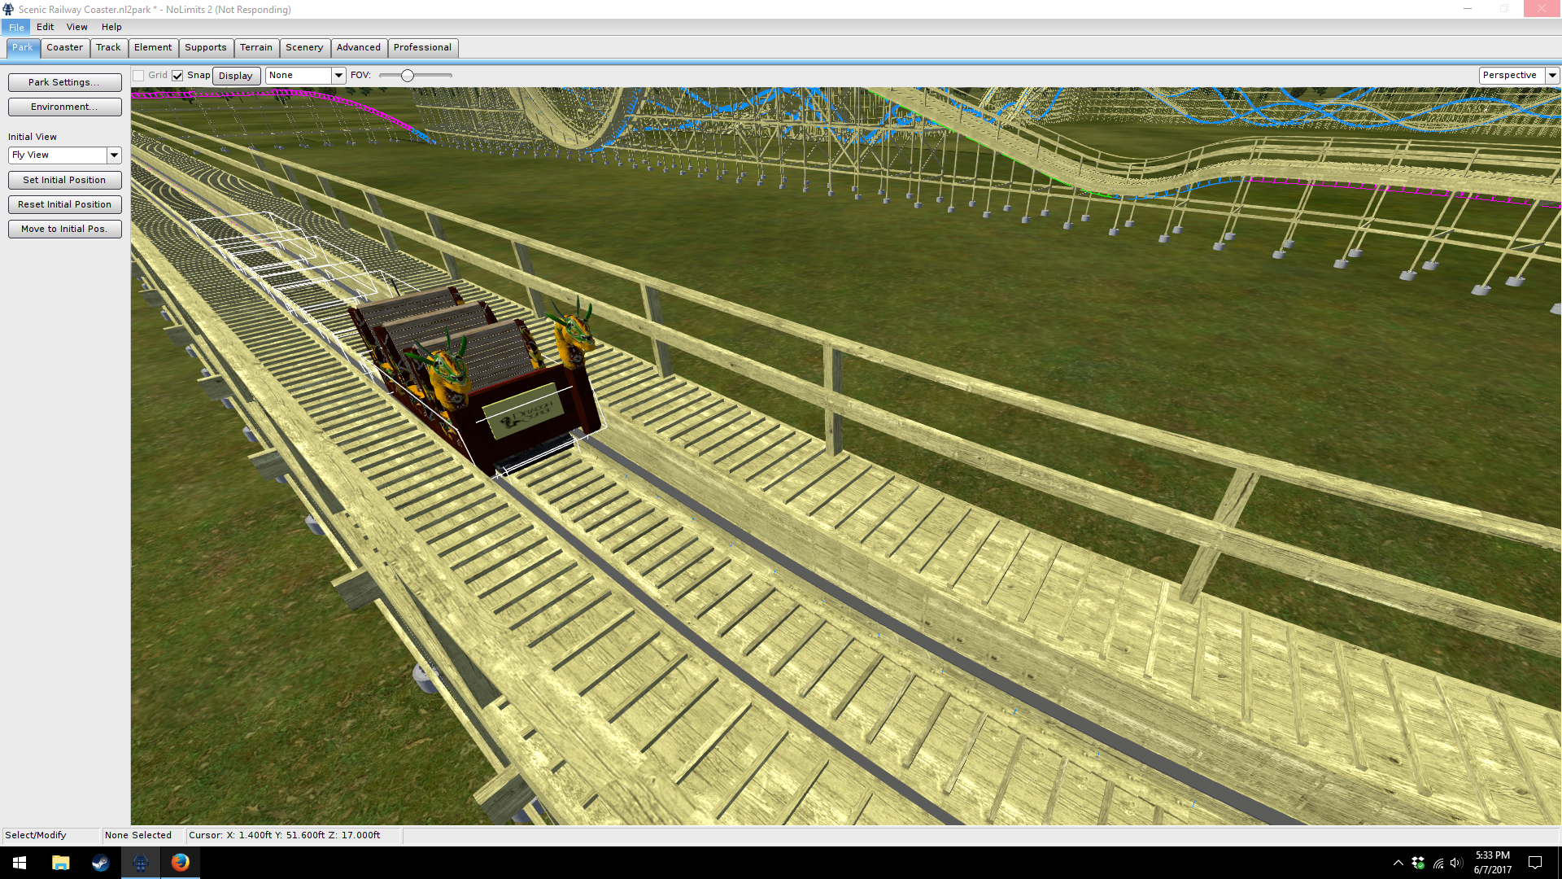Click the Steam taskbar icon

pos(100,863)
